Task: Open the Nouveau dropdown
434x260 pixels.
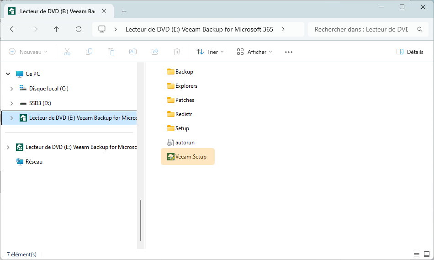Action: (x=28, y=52)
